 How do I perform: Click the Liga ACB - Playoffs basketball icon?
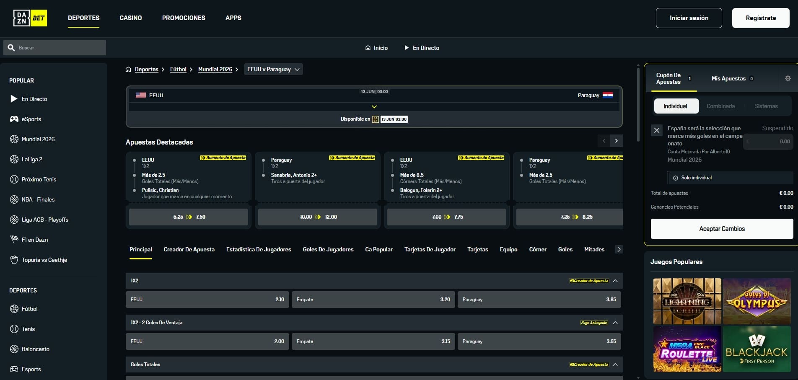[x=14, y=220]
